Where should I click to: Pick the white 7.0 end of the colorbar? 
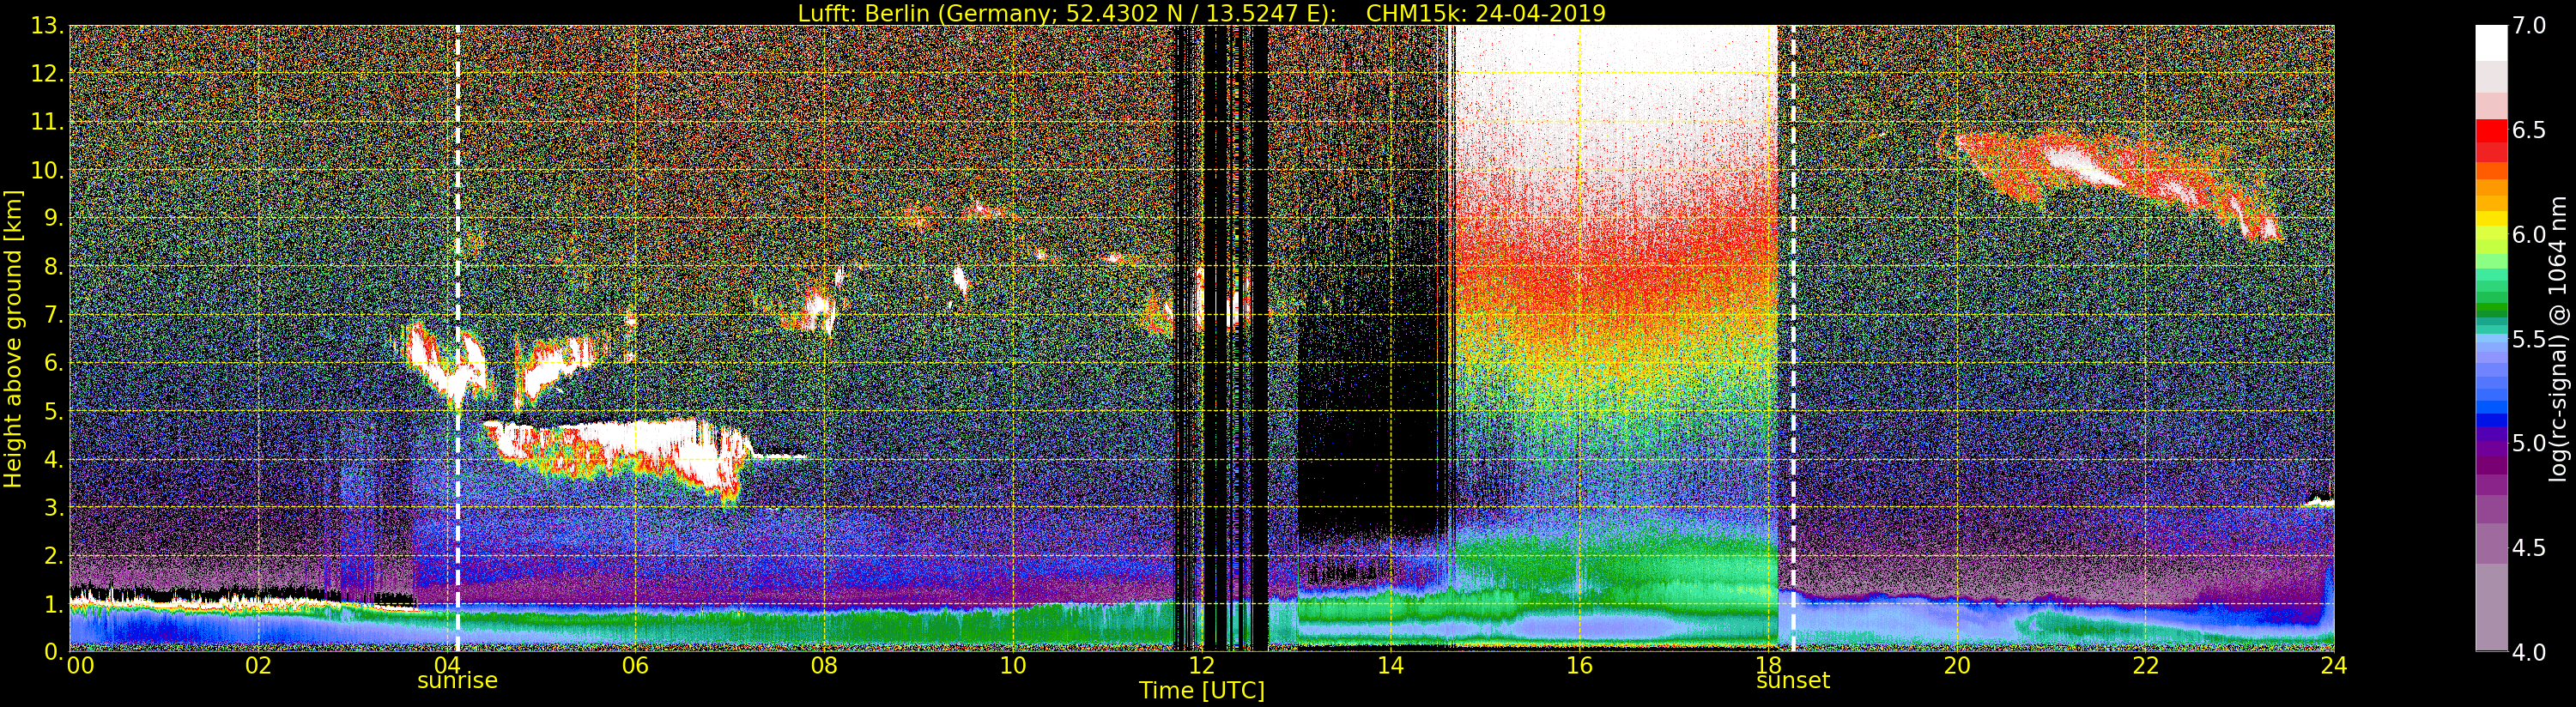click(2491, 40)
